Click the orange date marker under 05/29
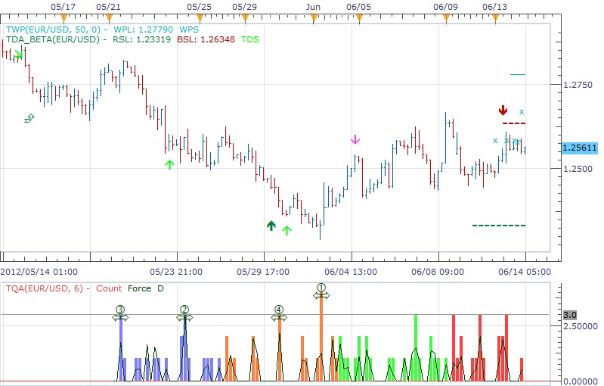The image size is (604, 386). point(246,18)
